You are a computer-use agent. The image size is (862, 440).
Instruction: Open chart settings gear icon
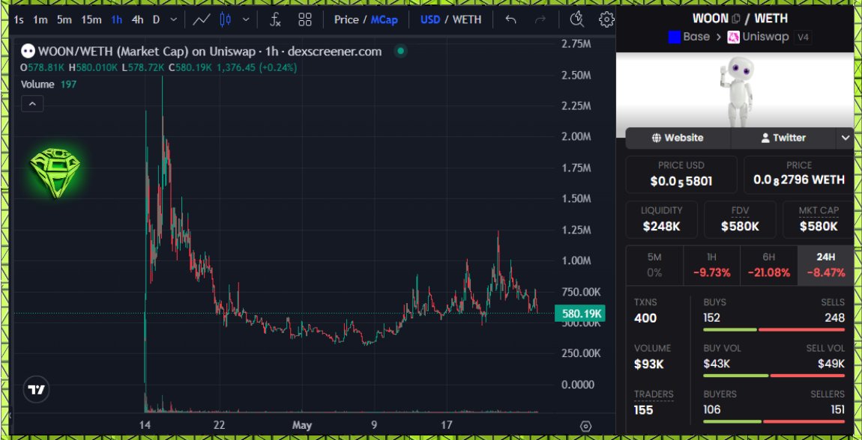click(606, 19)
